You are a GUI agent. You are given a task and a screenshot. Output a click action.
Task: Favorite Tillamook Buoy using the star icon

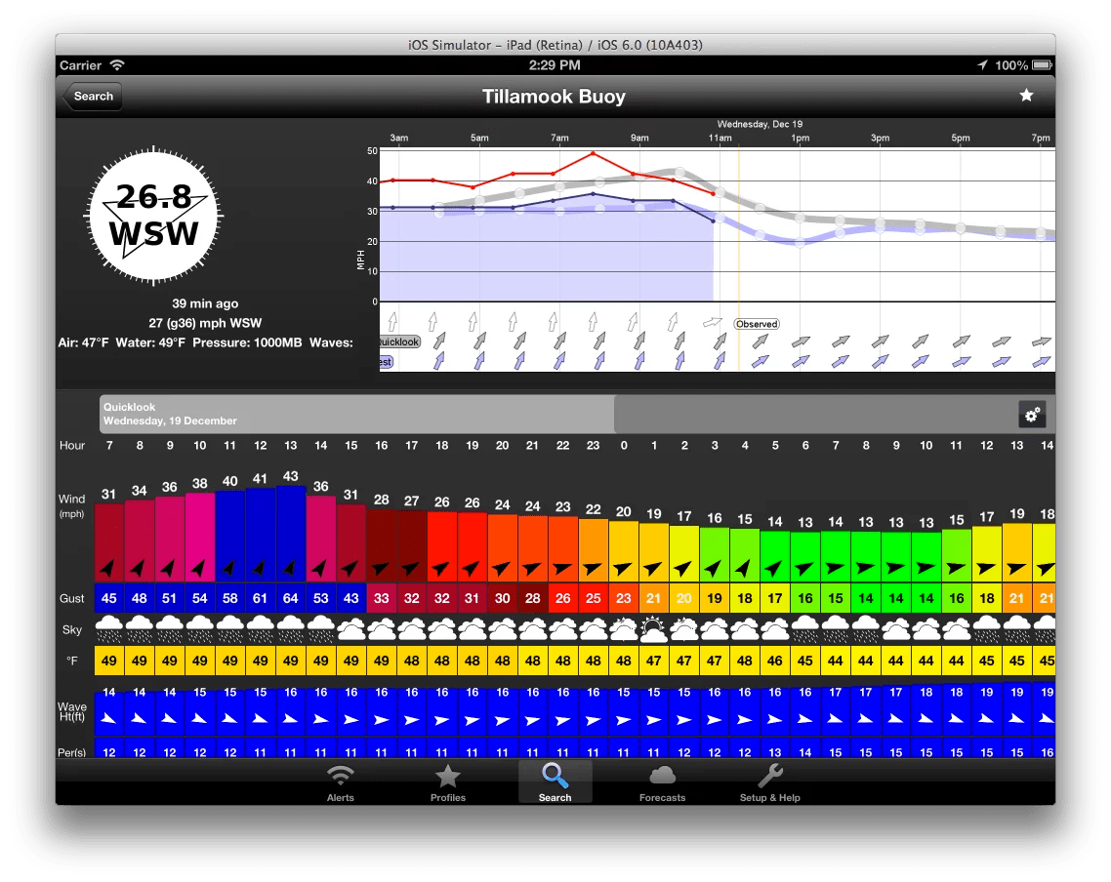(x=1026, y=97)
